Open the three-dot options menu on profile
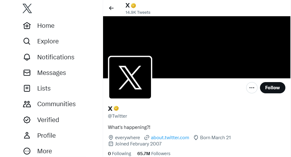The width and height of the screenshot is (291, 157). point(252,88)
